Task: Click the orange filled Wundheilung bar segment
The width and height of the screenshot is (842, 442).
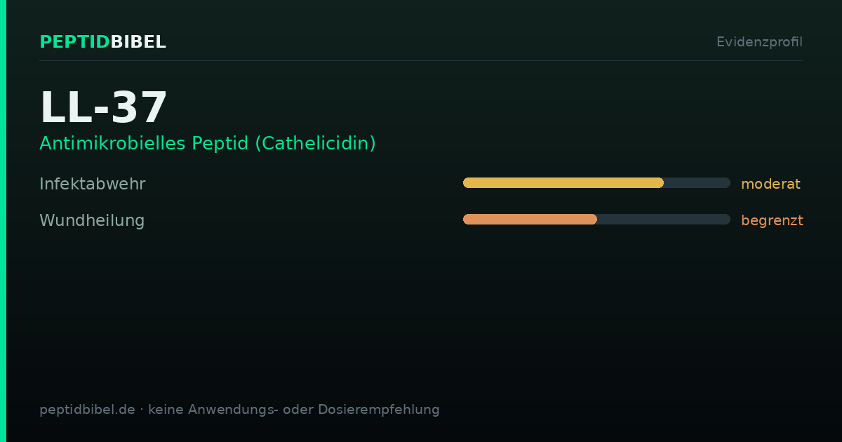Action: [530, 220]
